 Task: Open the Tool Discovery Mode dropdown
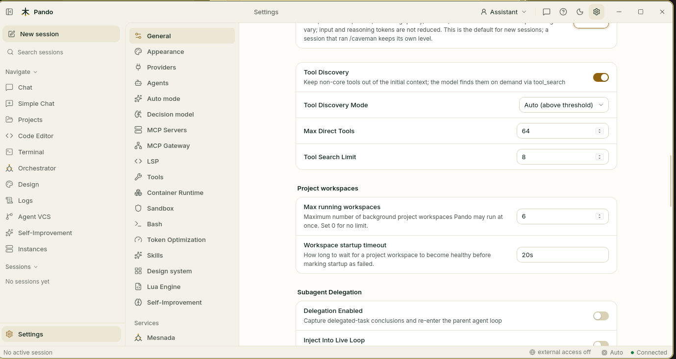(x=564, y=105)
